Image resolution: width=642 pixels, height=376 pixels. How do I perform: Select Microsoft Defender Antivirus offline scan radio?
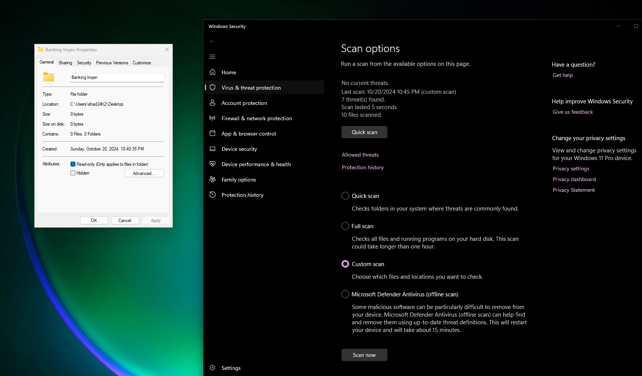pos(345,294)
